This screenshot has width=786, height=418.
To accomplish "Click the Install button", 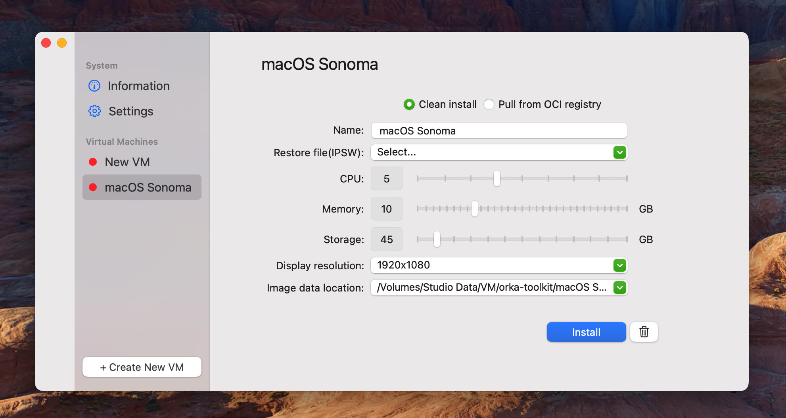I will [586, 332].
